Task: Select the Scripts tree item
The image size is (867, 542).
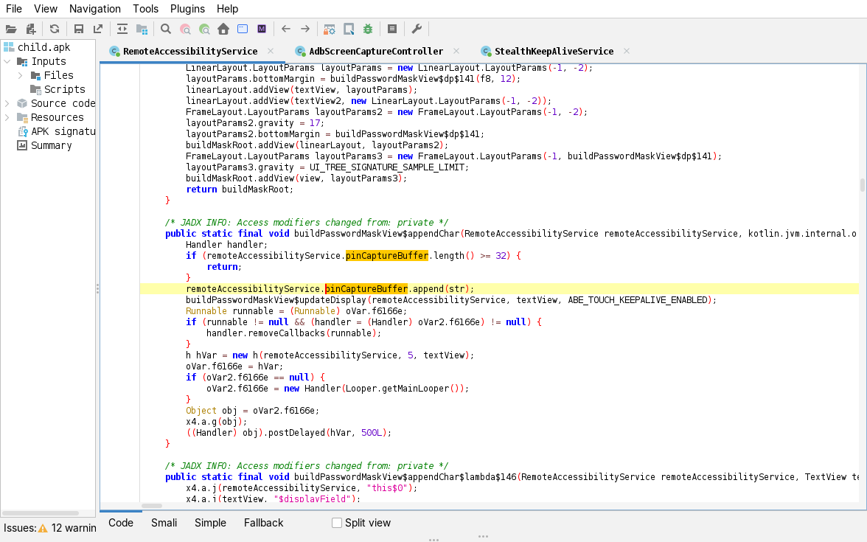Action: tap(65, 90)
